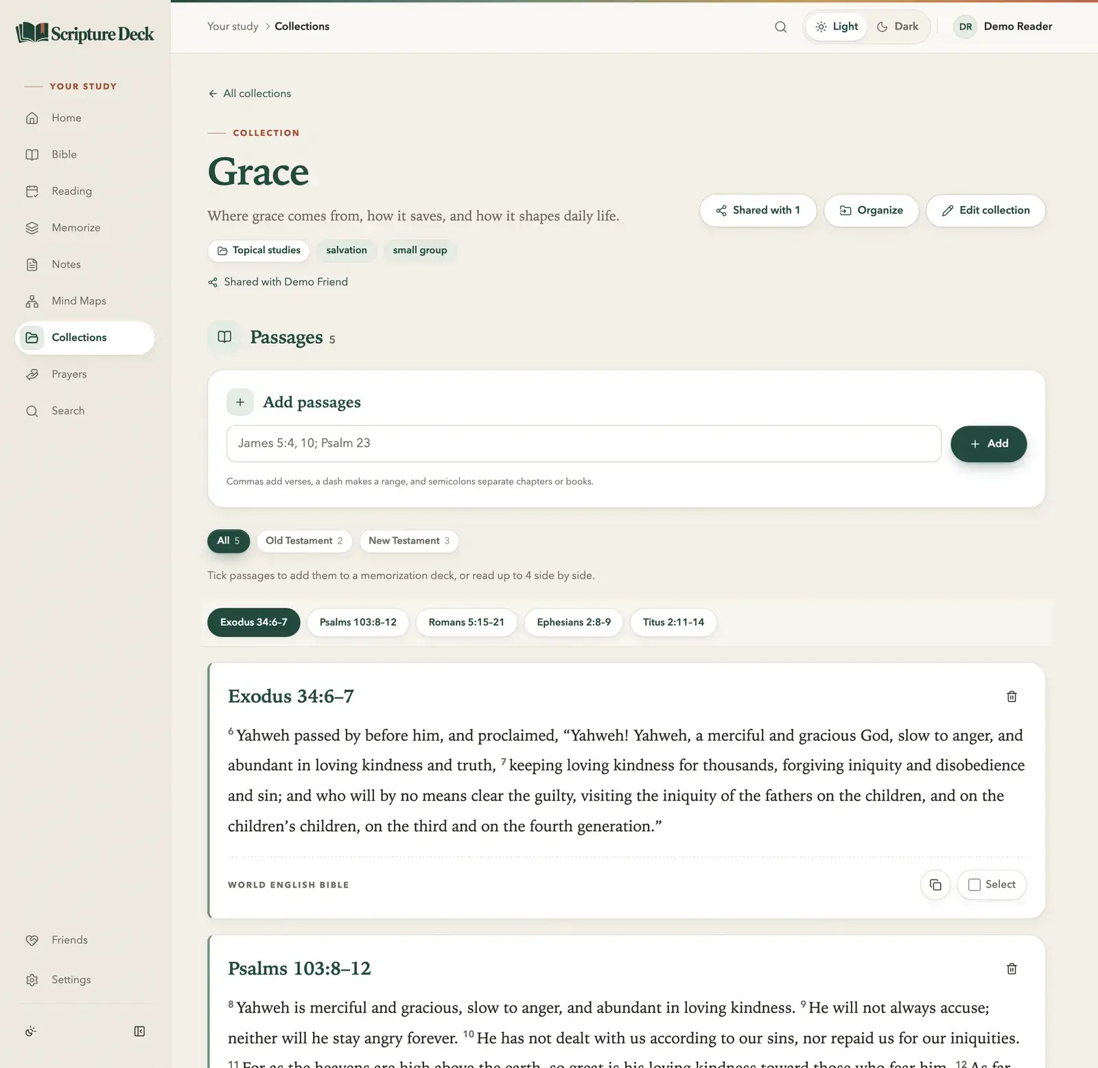Delete the Exodus 34:6–7 passage
The image size is (1098, 1068).
click(1012, 697)
